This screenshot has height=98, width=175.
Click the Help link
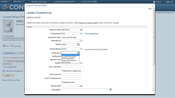point(150,9)
